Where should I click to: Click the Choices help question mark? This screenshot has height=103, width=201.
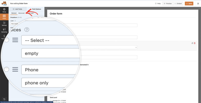point(27,30)
